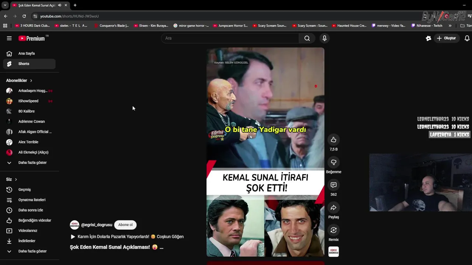Viewport: 472px width, 265px height.
Task: Click the browser back arrow
Action: coord(6,16)
